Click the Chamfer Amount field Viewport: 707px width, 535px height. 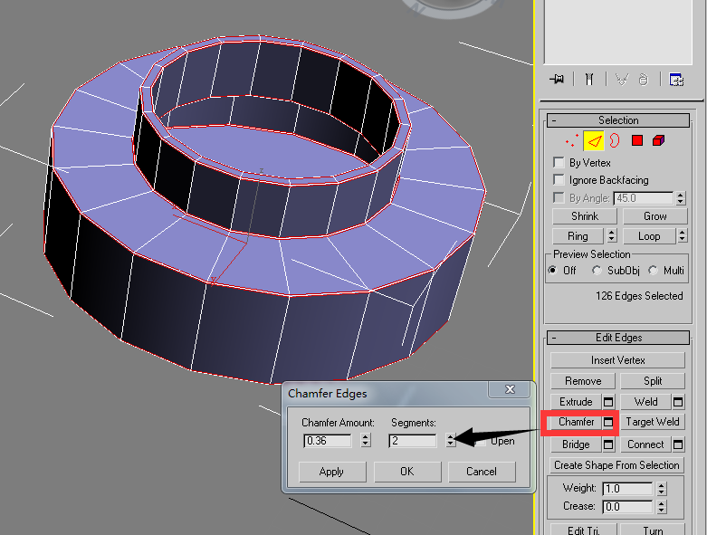[x=328, y=440]
